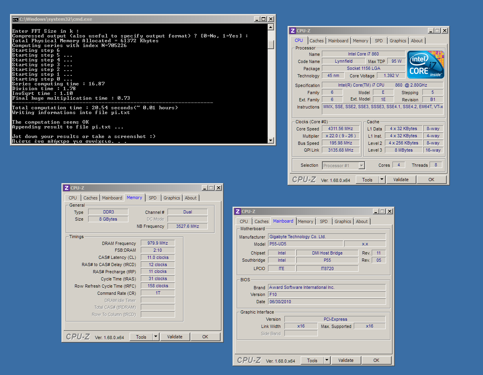Screen dimensions: 483x375
Task: Open Graphics tab in CPU window
Action: [398, 41]
